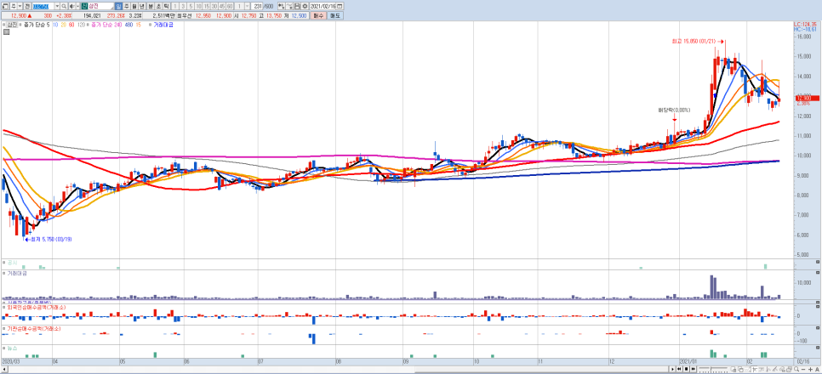Screen dimensions: 822x374
Task: Select the 분 minute chart period
Action: [x=151, y=6]
